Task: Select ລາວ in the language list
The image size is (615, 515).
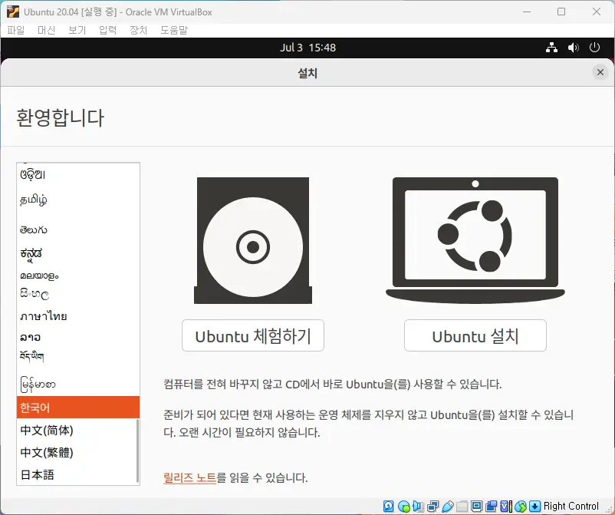Action: [78, 337]
